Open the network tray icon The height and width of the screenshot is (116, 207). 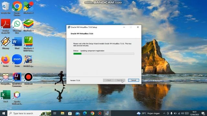click(179, 113)
